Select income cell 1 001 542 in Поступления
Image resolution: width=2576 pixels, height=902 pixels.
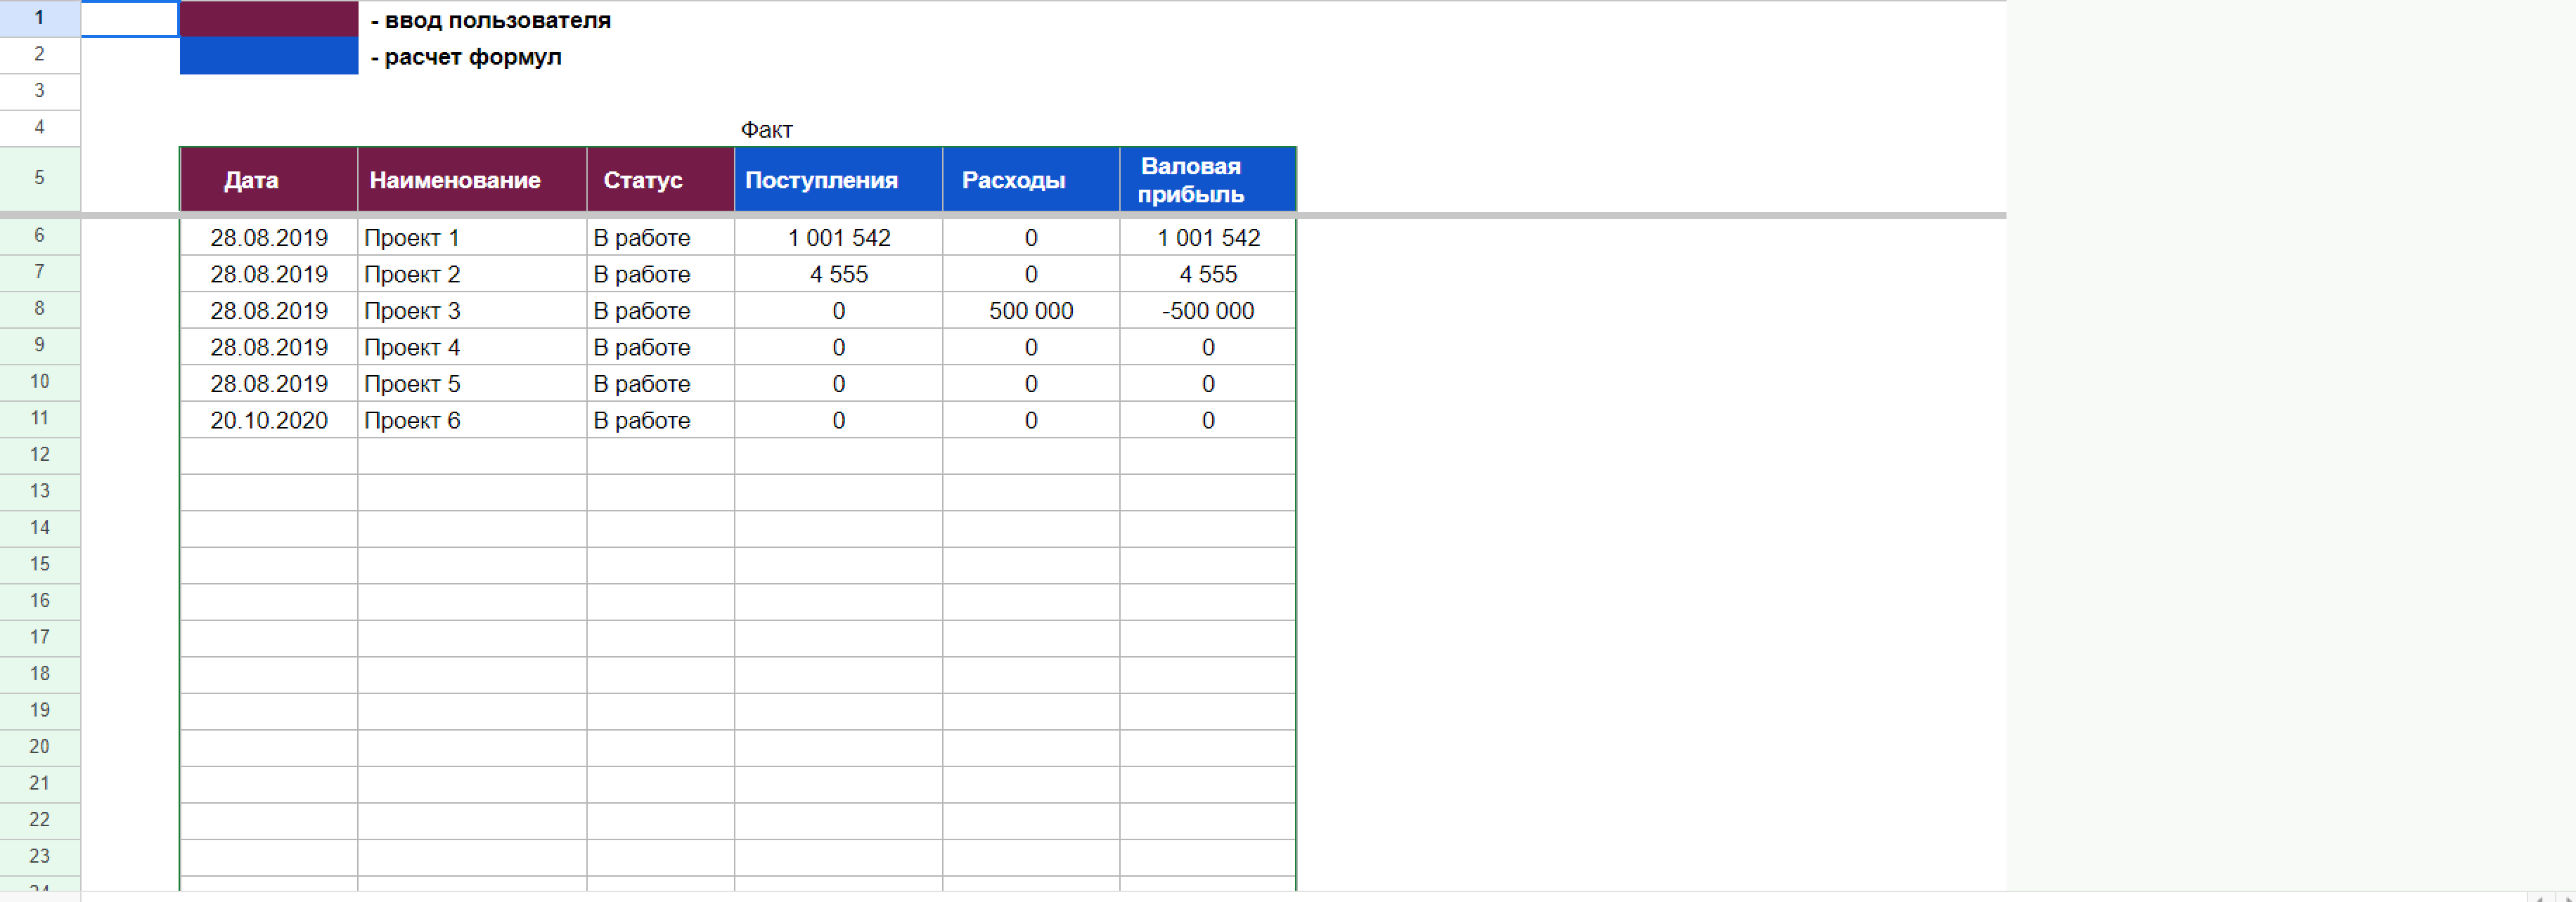[x=838, y=237]
